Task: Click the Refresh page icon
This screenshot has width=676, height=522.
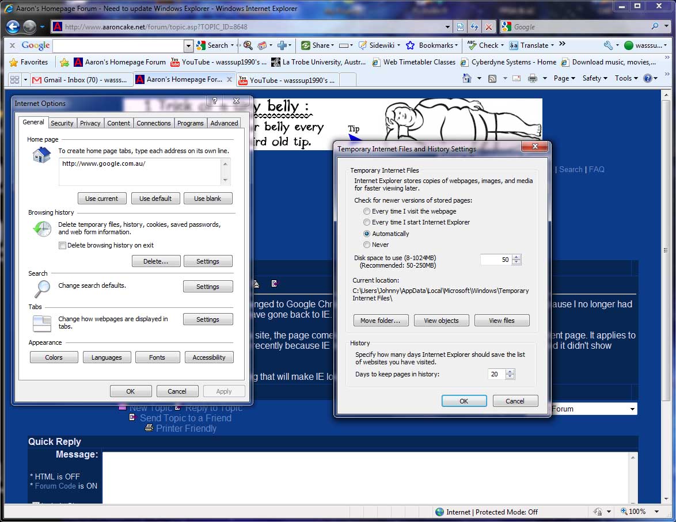Action: [474, 26]
